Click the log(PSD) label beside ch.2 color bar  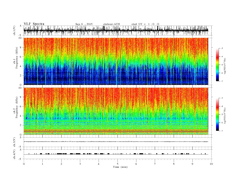(225, 115)
